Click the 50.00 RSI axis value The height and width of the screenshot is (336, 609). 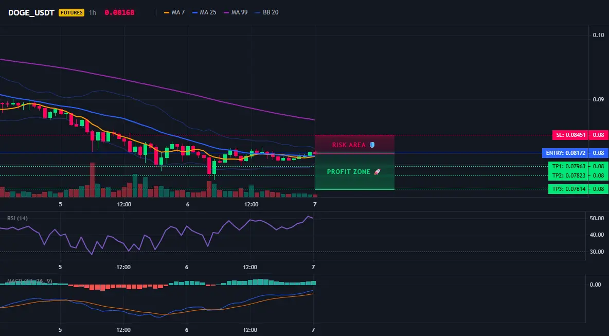click(597, 218)
